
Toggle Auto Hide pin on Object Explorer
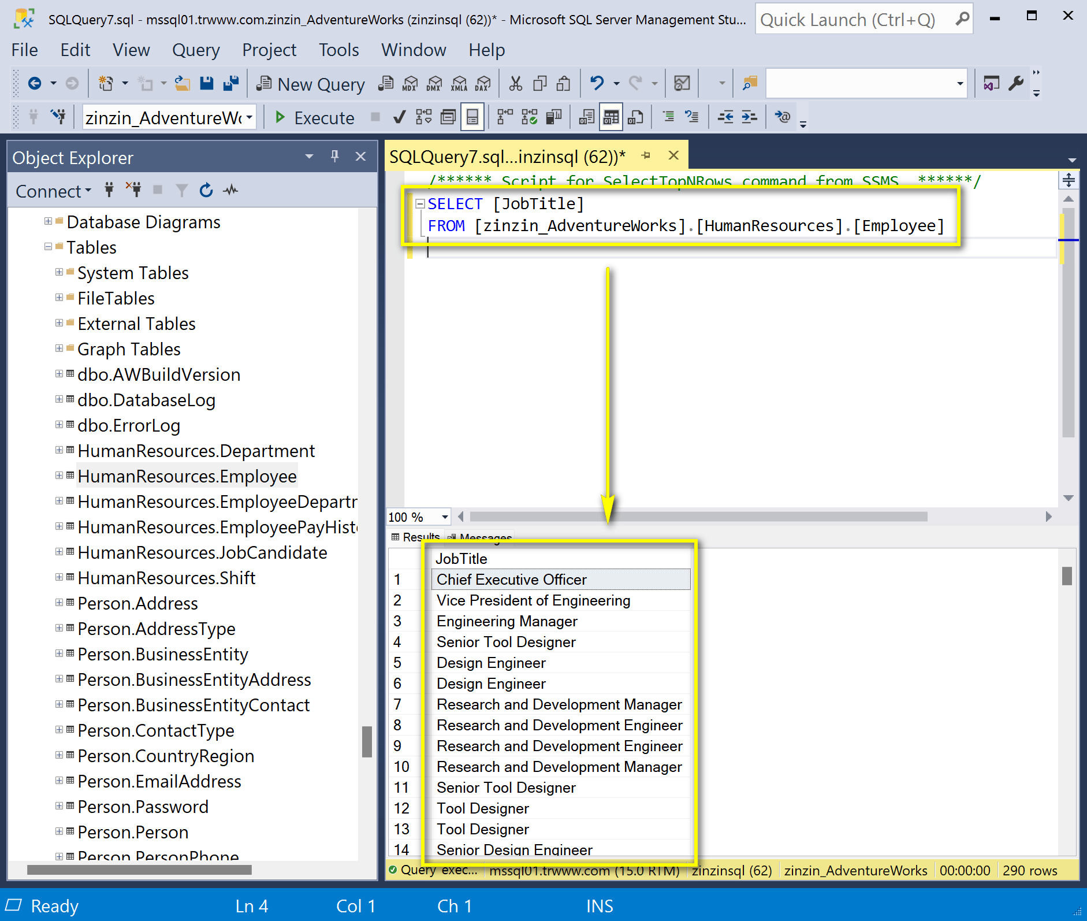pyautogui.click(x=335, y=156)
